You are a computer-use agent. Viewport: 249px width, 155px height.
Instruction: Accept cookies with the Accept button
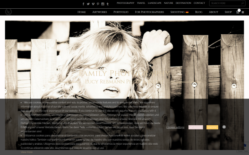click(195, 127)
